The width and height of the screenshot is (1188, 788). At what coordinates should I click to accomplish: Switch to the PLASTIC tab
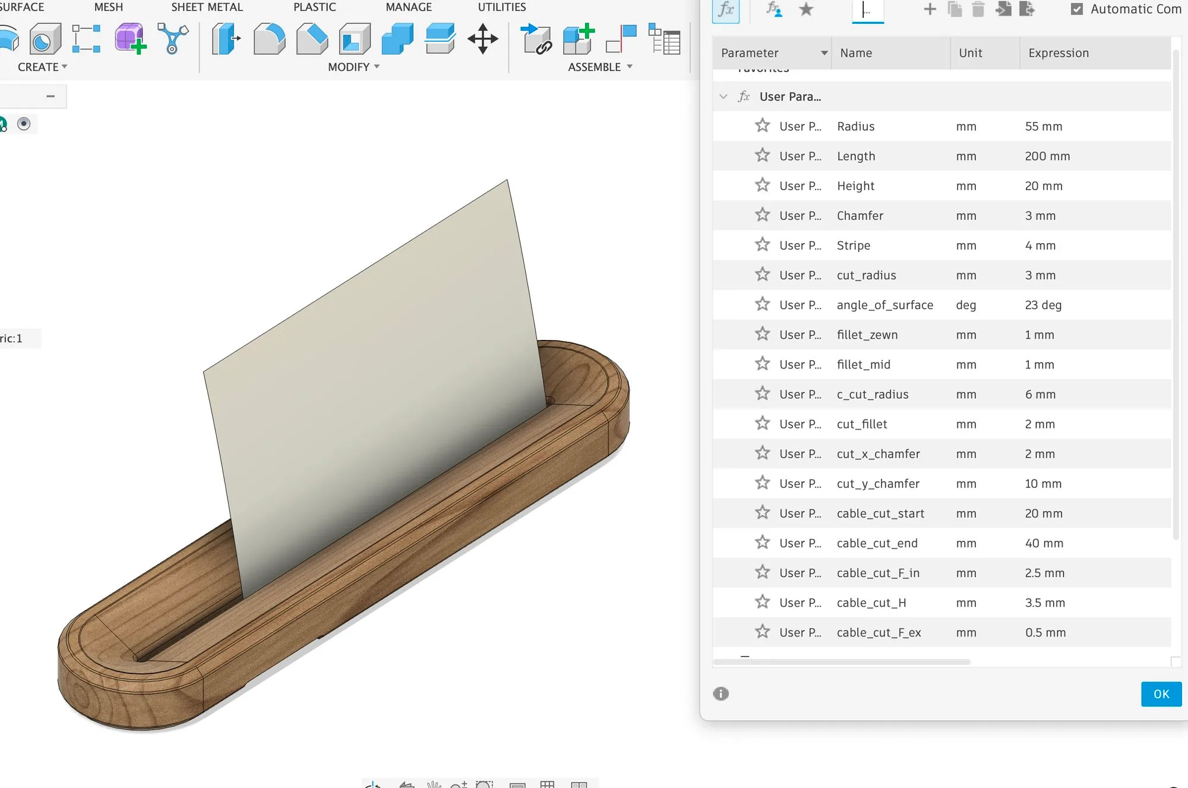click(x=314, y=7)
